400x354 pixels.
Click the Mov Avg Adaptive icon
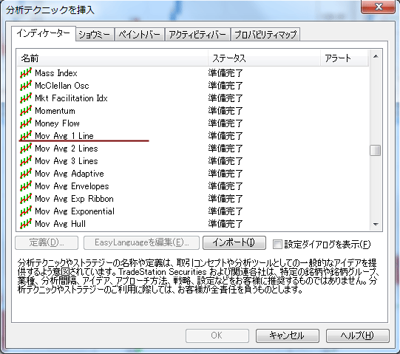pyautogui.click(x=26, y=174)
